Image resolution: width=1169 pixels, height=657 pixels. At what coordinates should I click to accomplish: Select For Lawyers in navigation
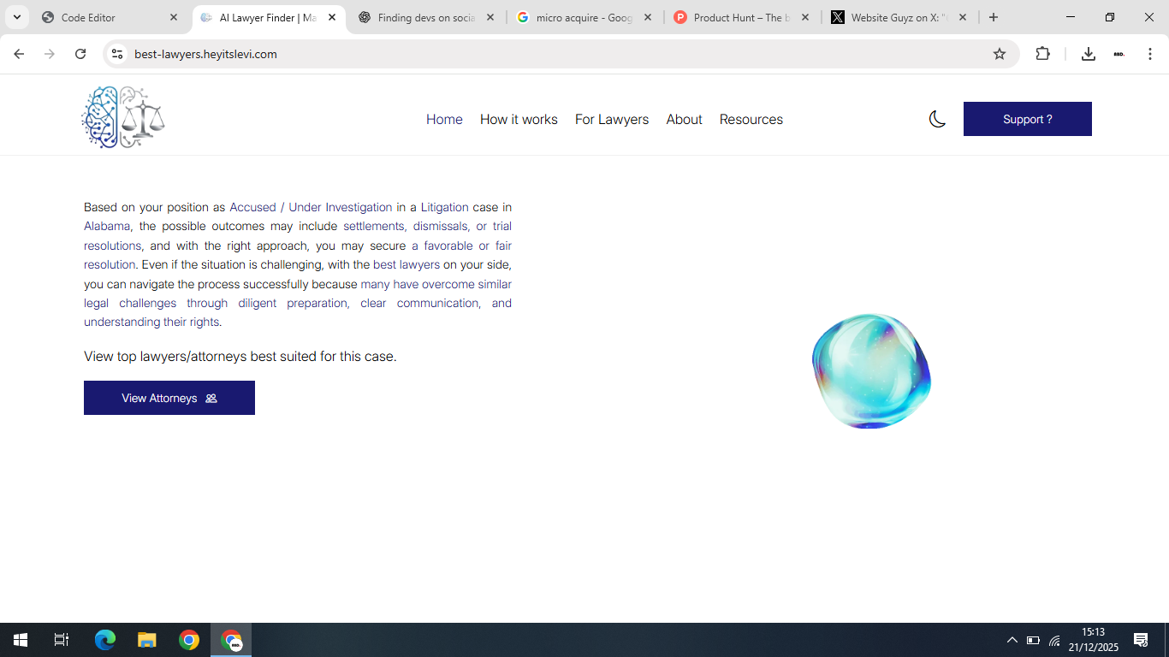tap(612, 120)
